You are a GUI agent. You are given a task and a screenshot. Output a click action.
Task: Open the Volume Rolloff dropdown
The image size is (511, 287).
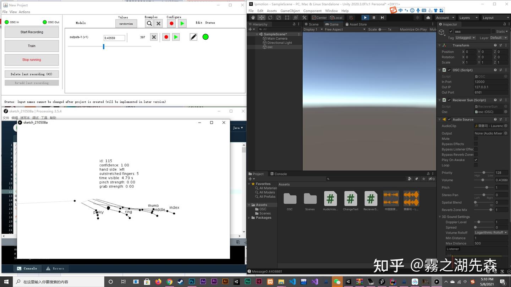pos(491,232)
